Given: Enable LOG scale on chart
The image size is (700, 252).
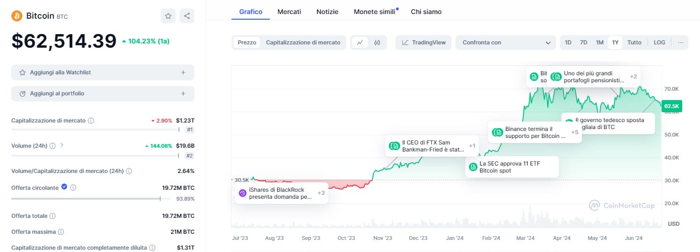Looking at the screenshot, I should (659, 43).
